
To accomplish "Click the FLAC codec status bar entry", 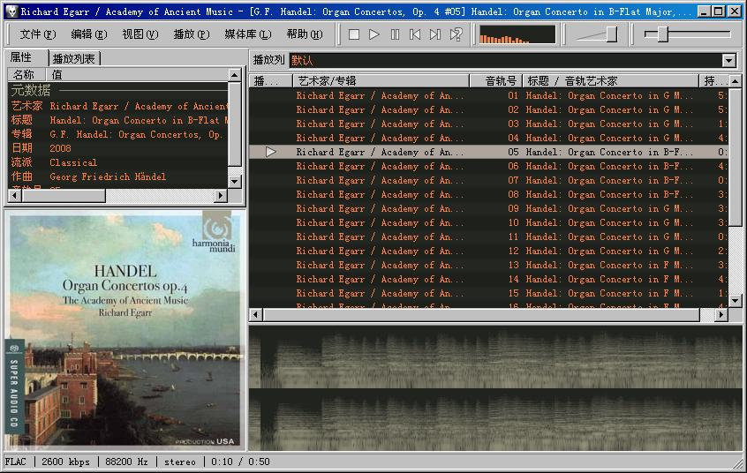I will 16,462.
